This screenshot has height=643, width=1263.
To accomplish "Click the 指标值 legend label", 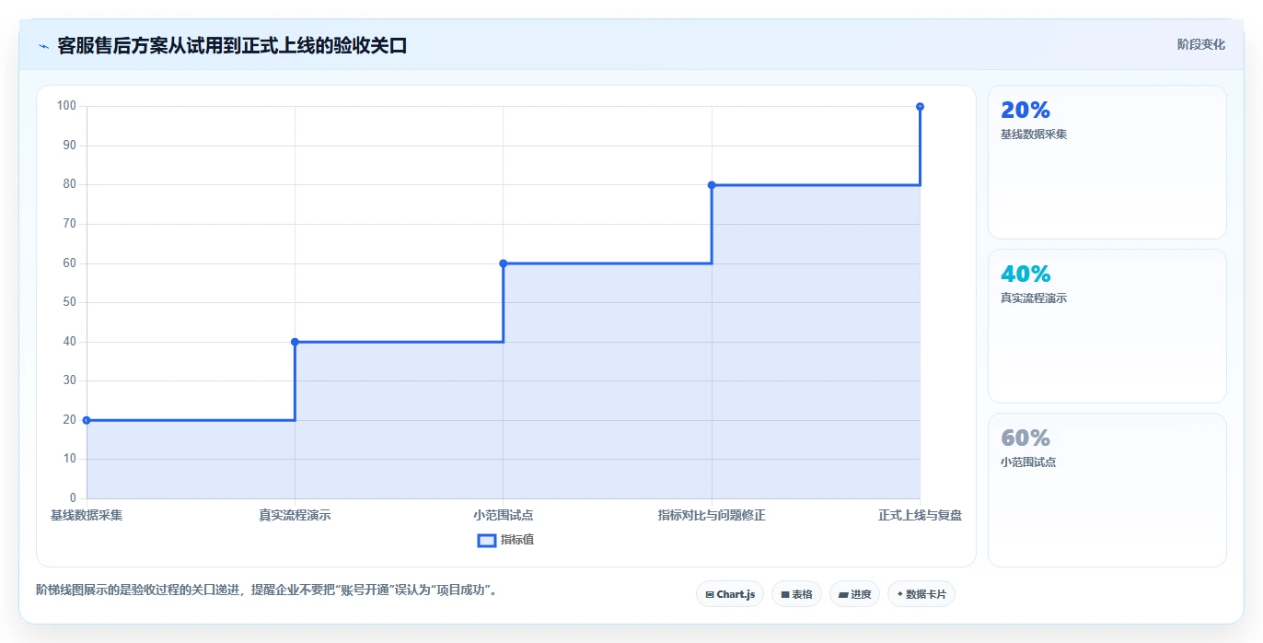I will [x=517, y=540].
